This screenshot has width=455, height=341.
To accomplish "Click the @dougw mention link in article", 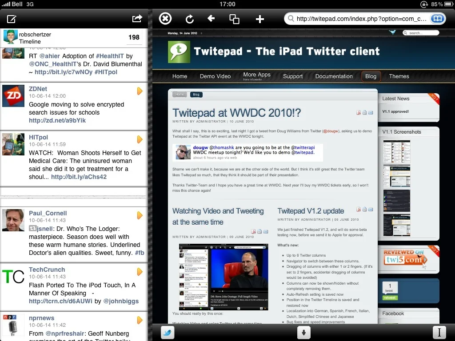I will [331, 131].
